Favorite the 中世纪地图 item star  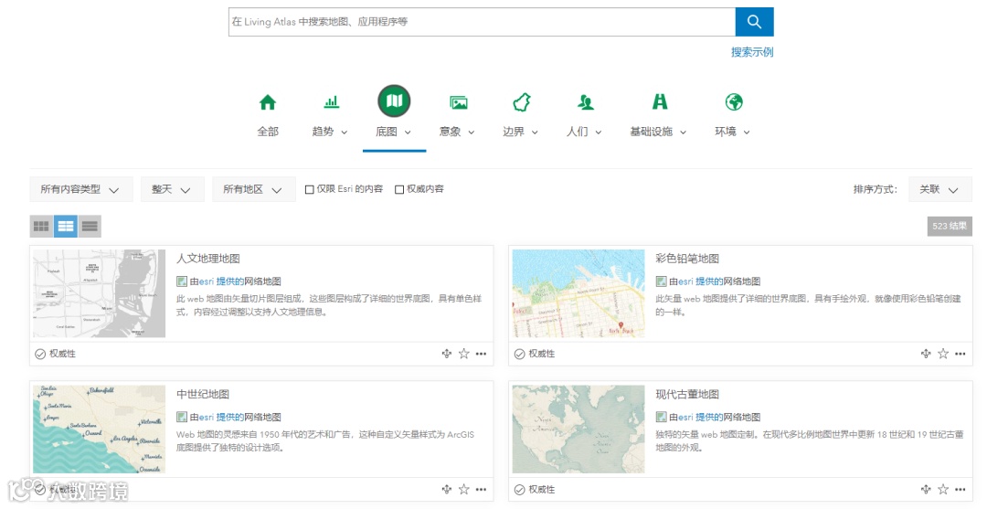pyautogui.click(x=464, y=490)
